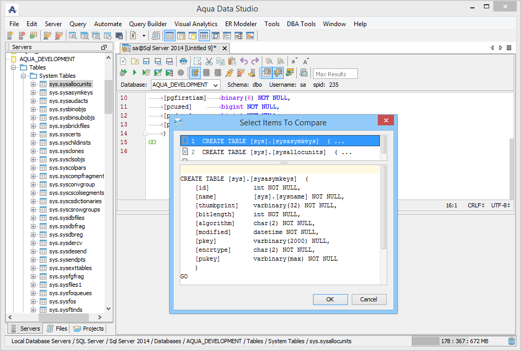The height and width of the screenshot is (351, 521).
Task: Click the memory garbage collector trash icon
Action: tap(511, 341)
